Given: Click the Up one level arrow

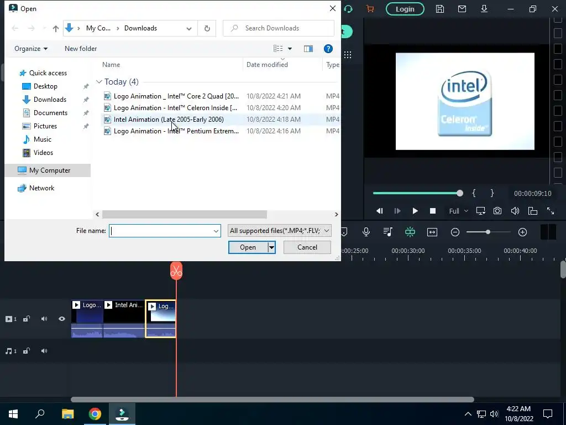Looking at the screenshot, I should pos(56,28).
